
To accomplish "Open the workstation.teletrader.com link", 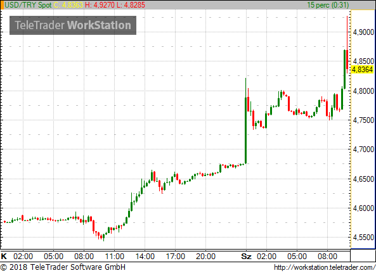I will pos(325,267).
